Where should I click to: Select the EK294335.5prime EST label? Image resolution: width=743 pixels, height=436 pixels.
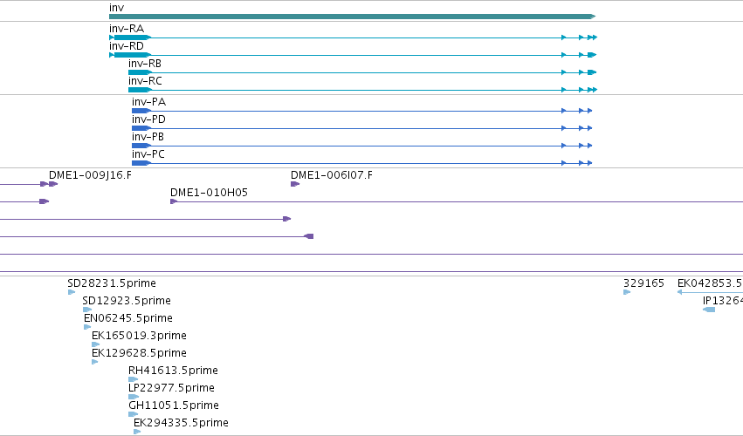point(181,423)
